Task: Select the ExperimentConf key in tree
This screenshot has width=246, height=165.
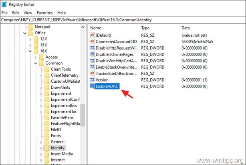Action: coord(65,99)
